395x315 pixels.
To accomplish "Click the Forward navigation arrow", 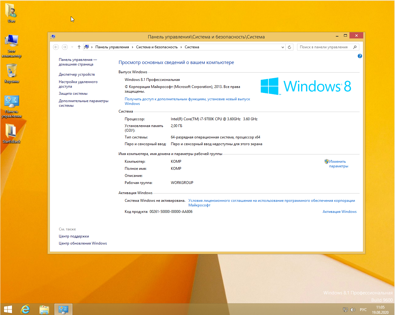I will tap(65, 47).
